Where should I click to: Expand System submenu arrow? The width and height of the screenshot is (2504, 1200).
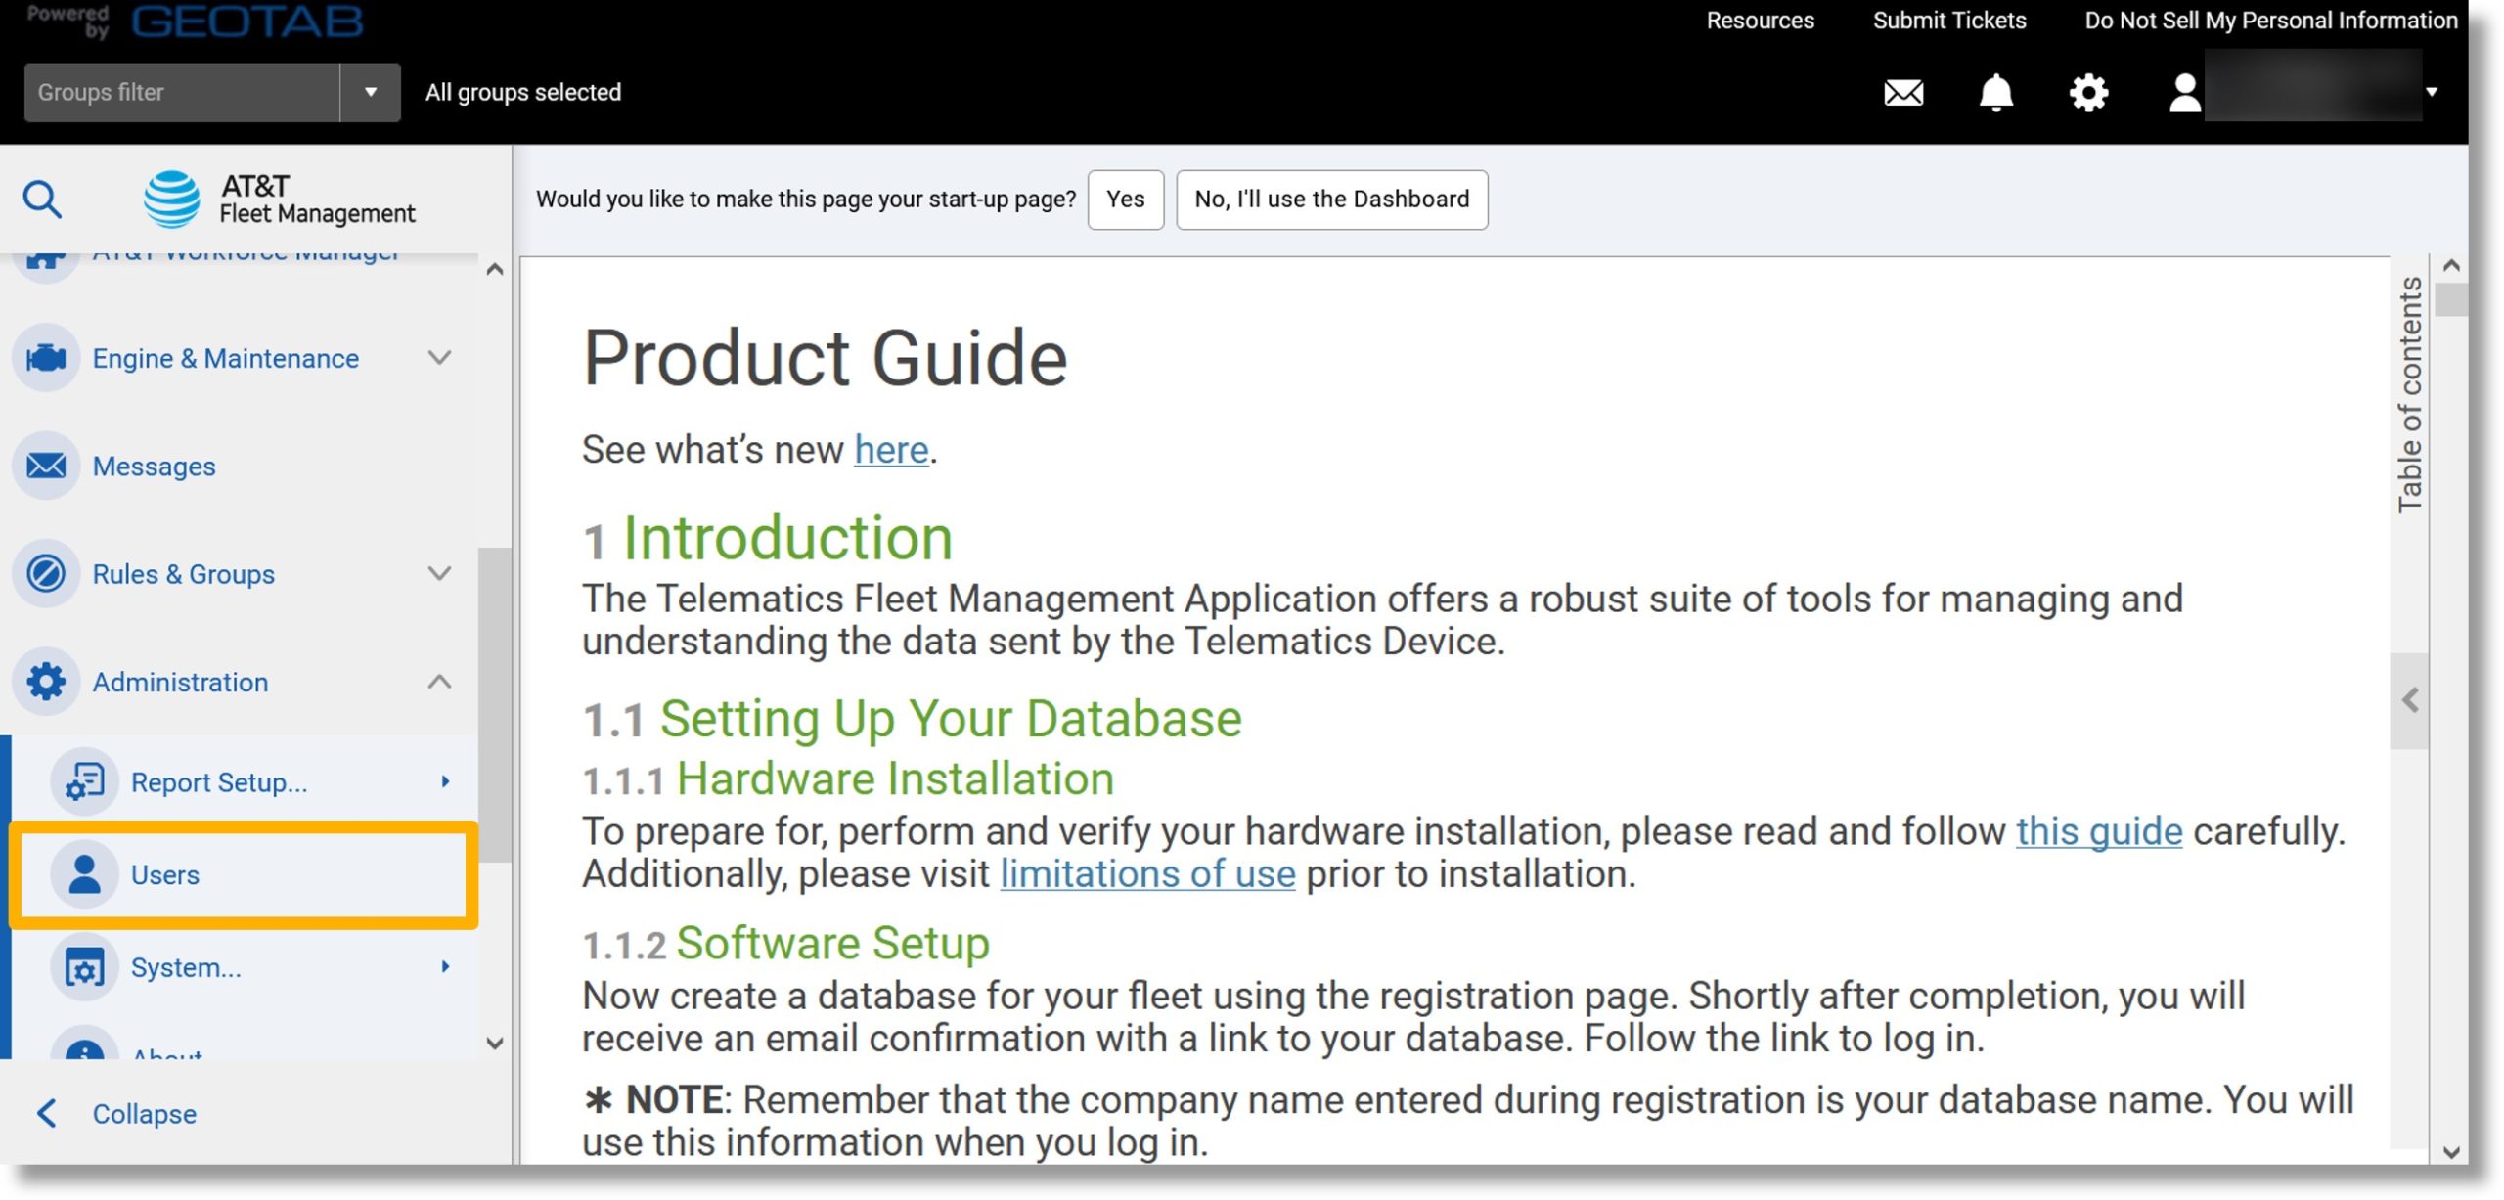445,966
